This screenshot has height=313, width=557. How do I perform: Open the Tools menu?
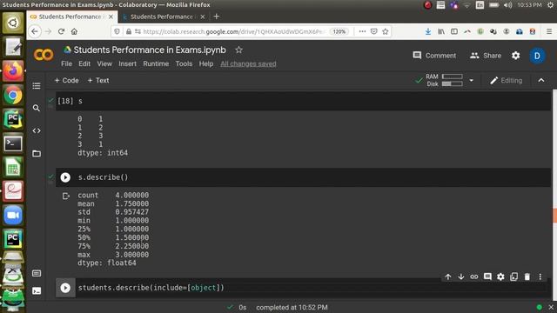pyautogui.click(x=184, y=63)
